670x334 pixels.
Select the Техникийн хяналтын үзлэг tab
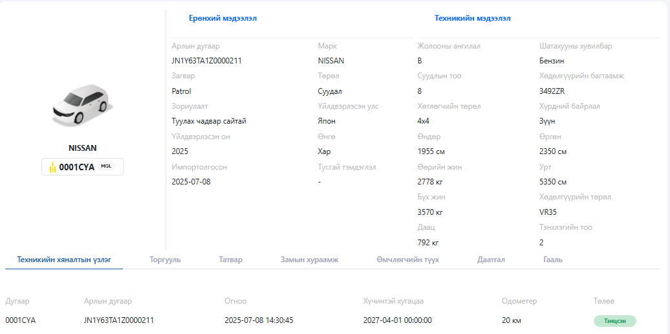(x=64, y=260)
